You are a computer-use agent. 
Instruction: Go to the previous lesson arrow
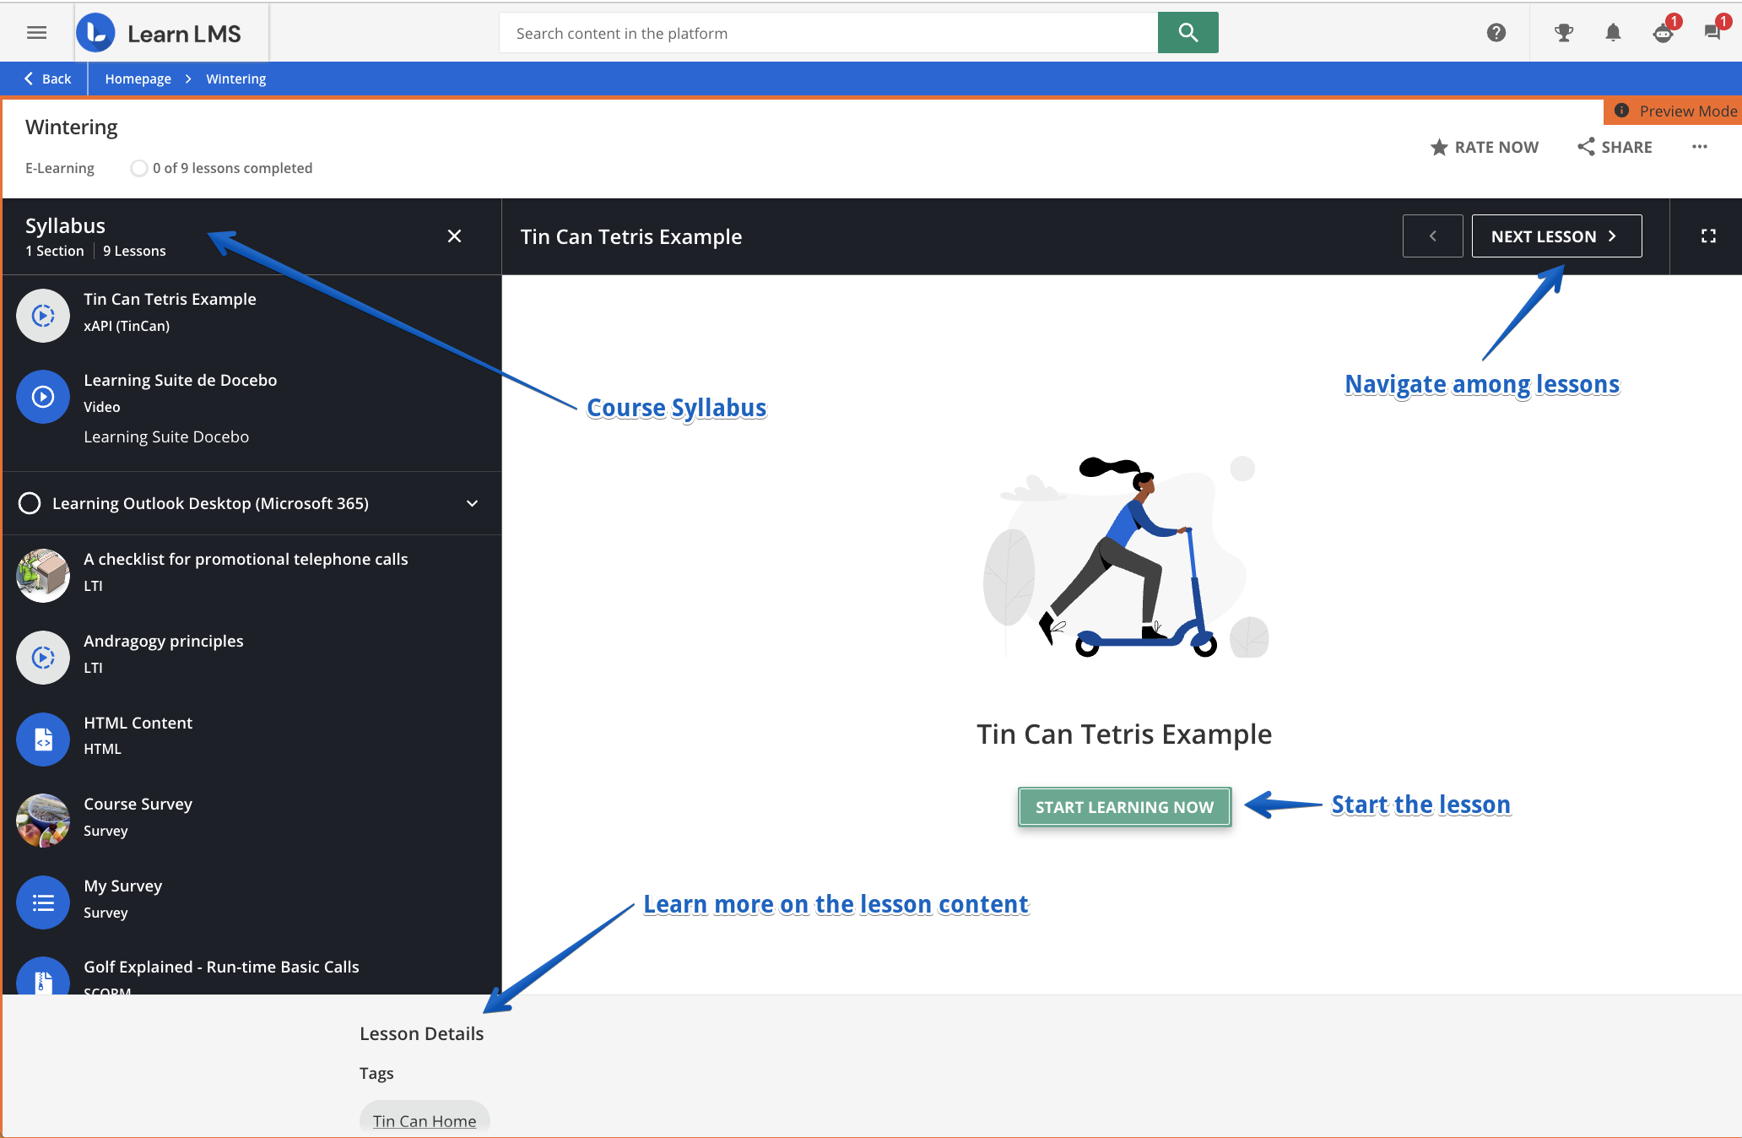coord(1432,236)
